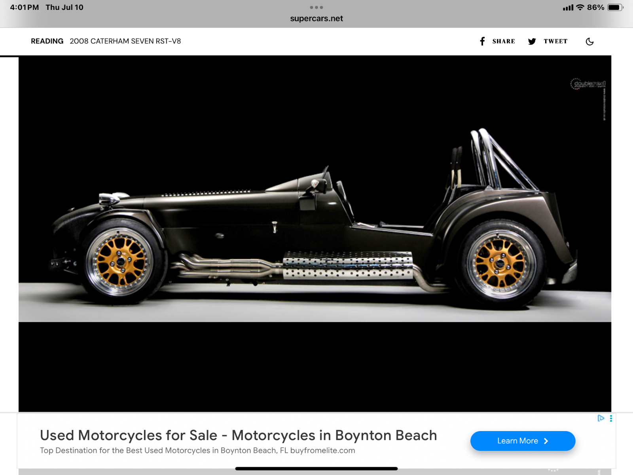
Task: Tap the supercars.net address bar
Action: (316, 19)
